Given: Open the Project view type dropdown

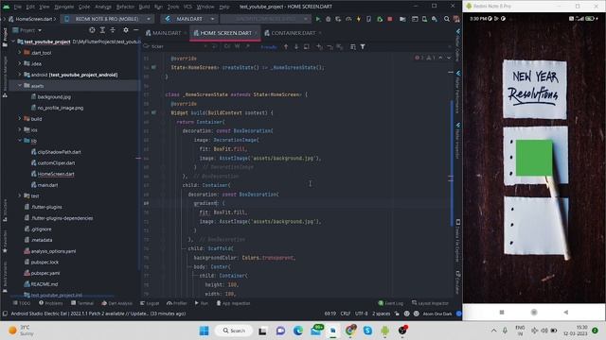Looking at the screenshot, I should 27,30.
